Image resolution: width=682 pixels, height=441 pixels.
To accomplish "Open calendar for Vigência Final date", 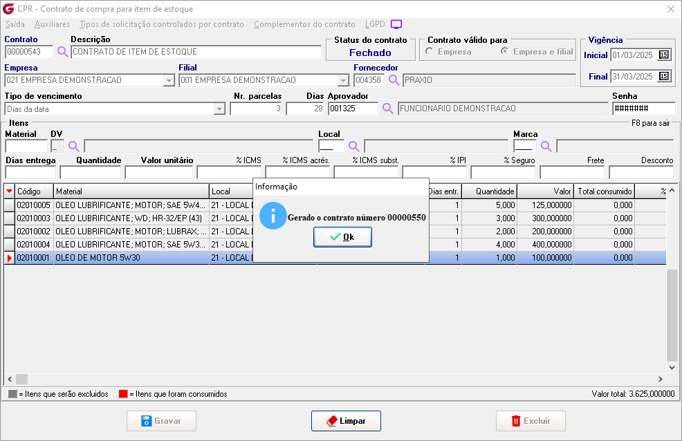I will click(x=664, y=76).
